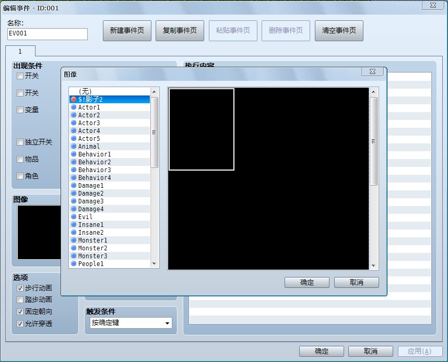
Task: Click the preview pane scroll up arrow
Action: [373, 92]
